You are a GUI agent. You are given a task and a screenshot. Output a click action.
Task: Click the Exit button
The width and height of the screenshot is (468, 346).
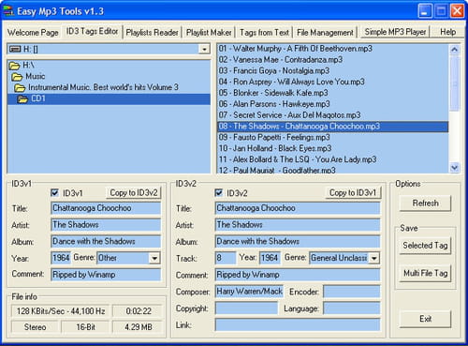tap(425, 319)
